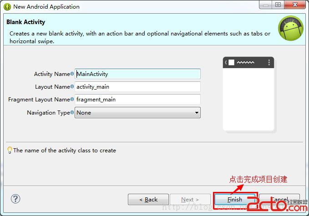Screen dimensions: 309x216
Task: Click the 'Fragment Layout Name' label
Action: 39,100
